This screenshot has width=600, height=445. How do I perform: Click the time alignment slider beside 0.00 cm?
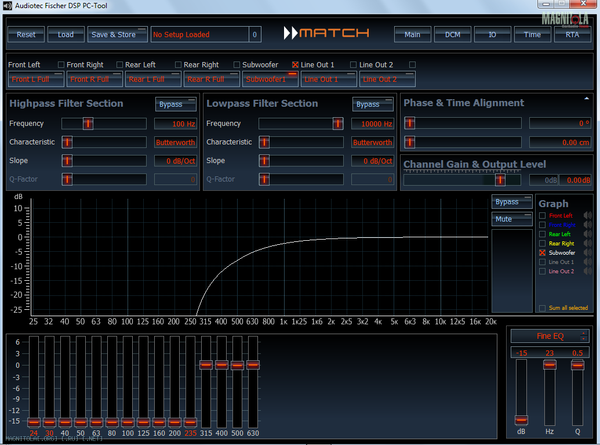click(409, 142)
